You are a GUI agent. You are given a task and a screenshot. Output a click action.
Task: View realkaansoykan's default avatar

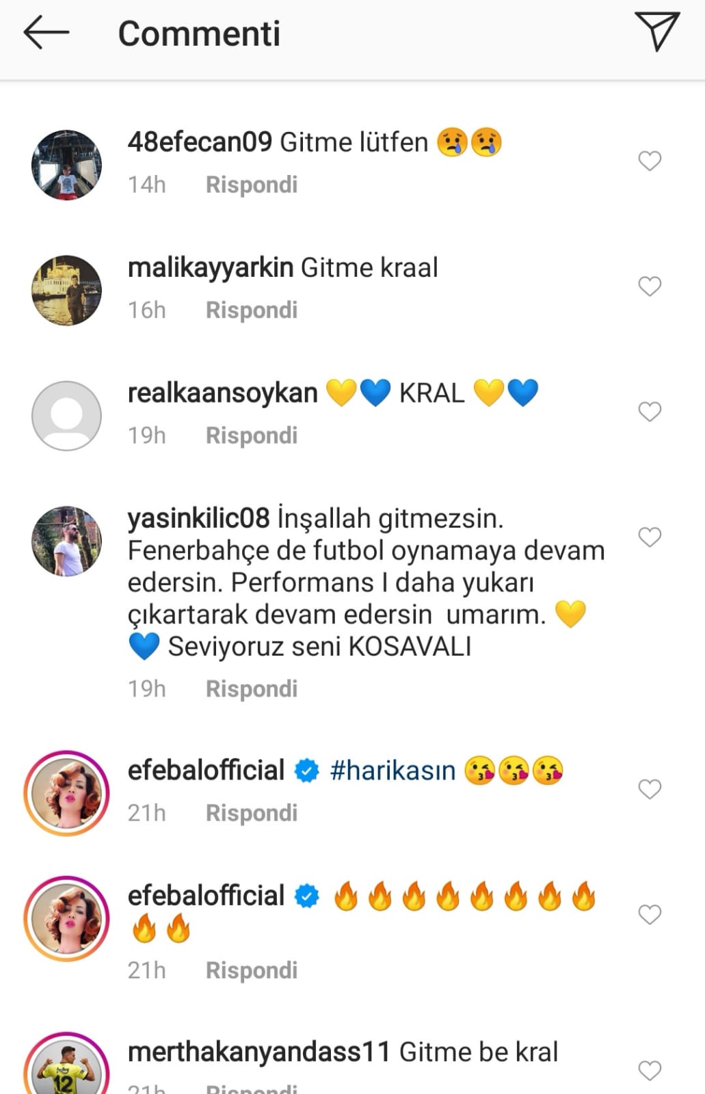(x=66, y=416)
